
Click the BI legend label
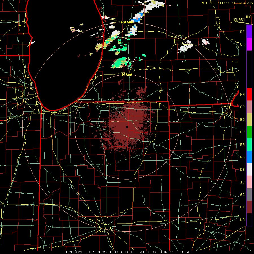[242, 207]
